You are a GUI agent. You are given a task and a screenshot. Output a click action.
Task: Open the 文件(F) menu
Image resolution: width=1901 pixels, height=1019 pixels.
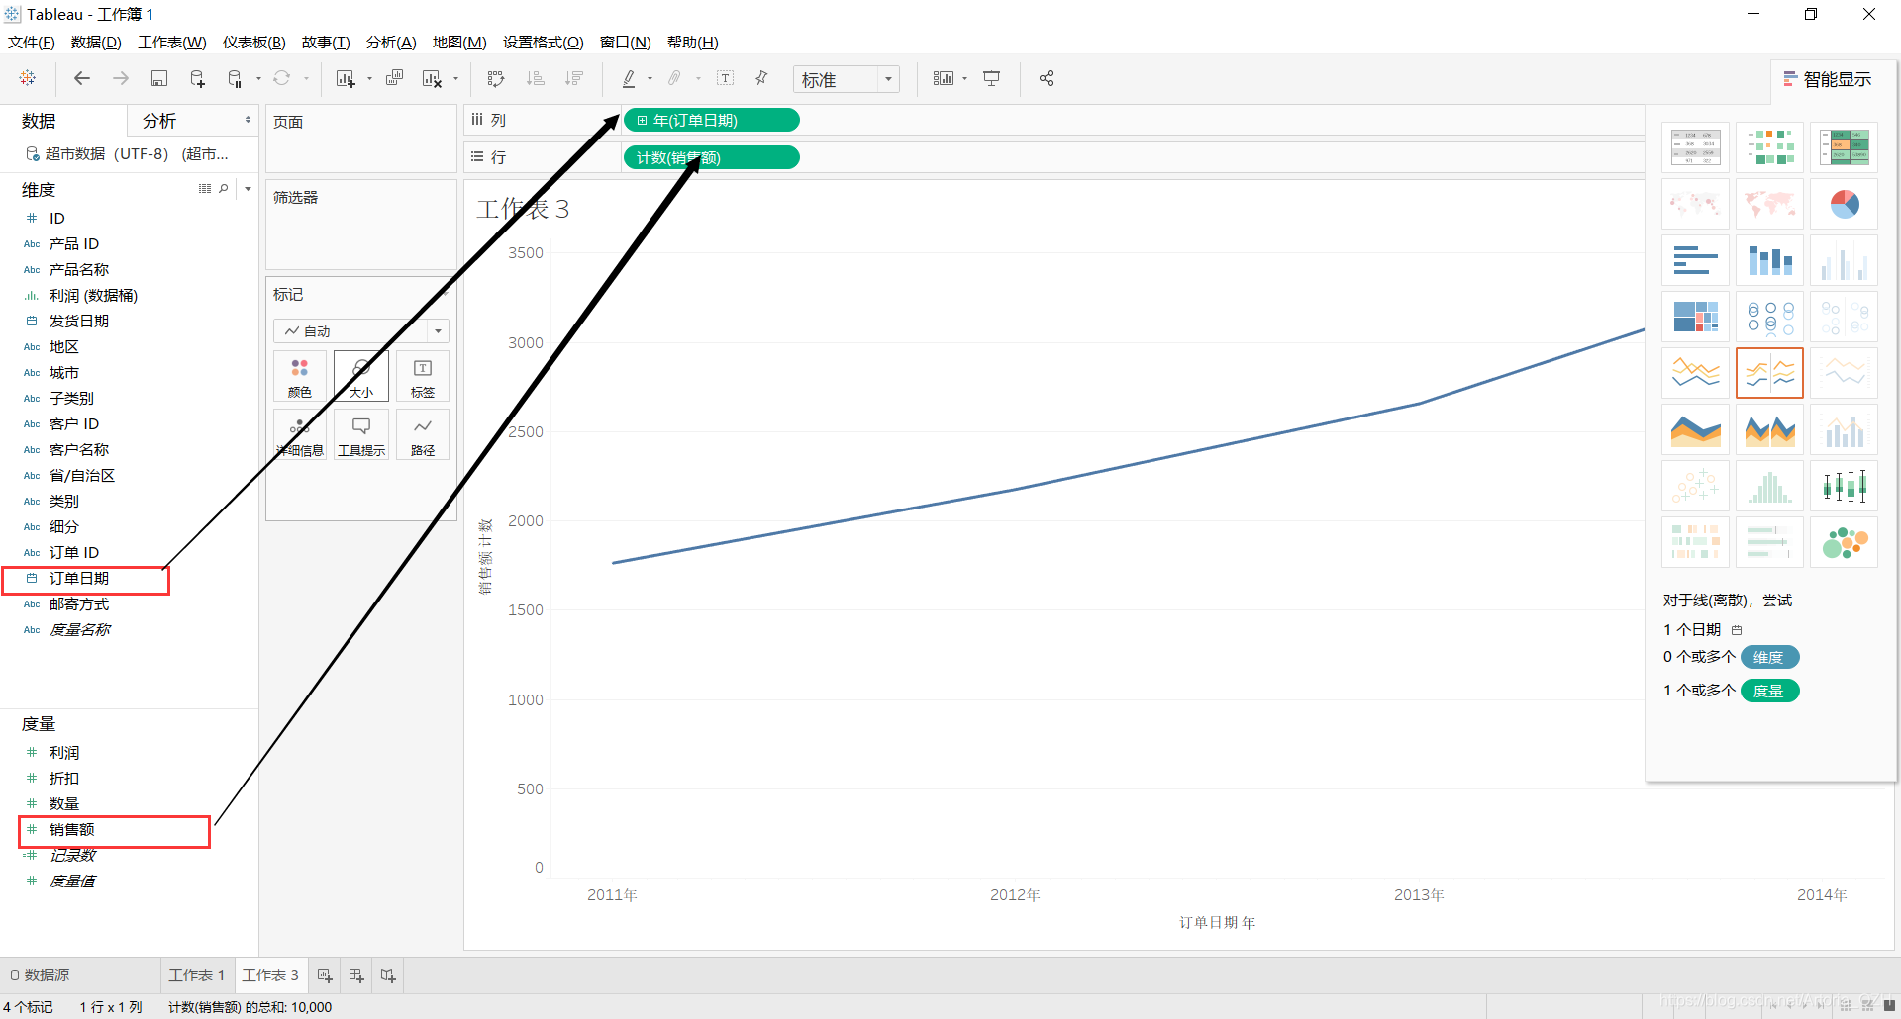pos(32,42)
